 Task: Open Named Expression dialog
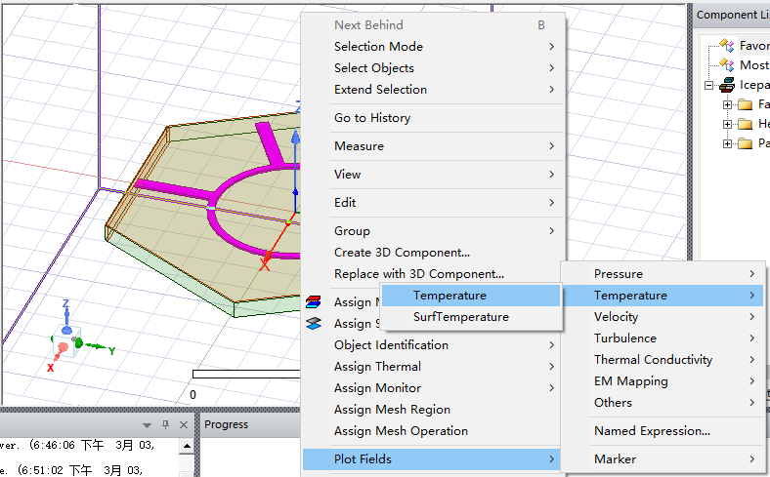coord(652,431)
